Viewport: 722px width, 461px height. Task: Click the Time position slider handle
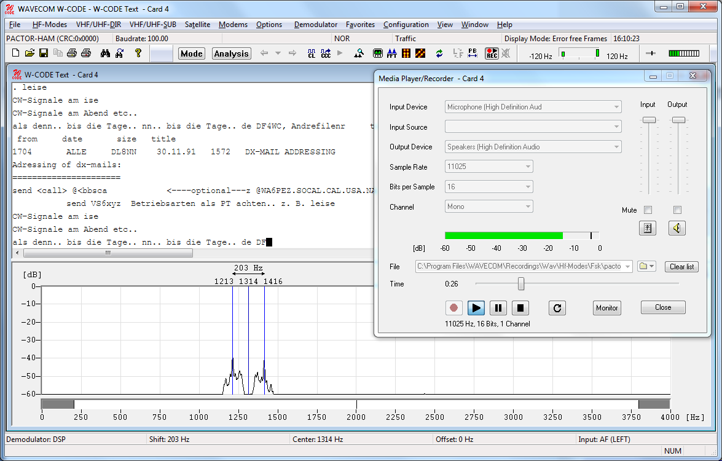(521, 284)
